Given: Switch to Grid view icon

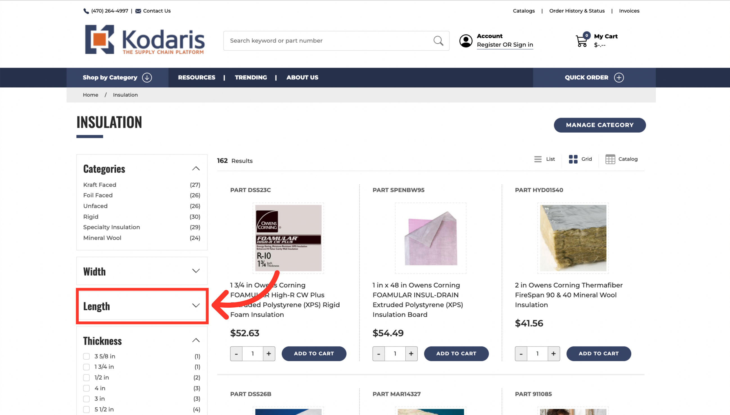Looking at the screenshot, I should pyautogui.click(x=573, y=159).
